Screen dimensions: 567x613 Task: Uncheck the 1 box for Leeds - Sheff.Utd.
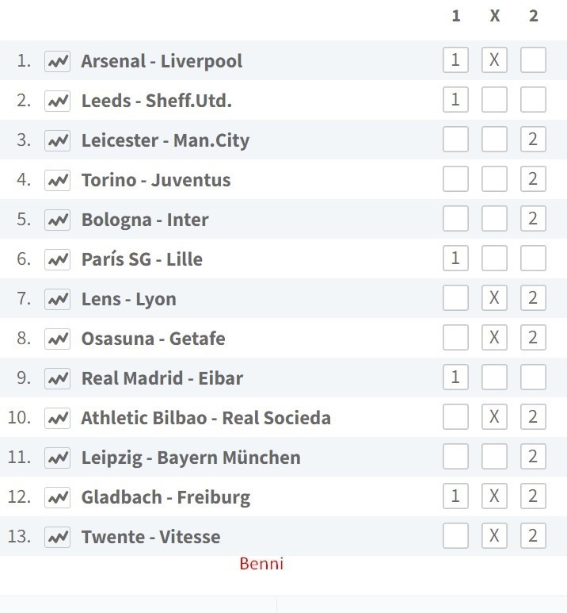455,100
